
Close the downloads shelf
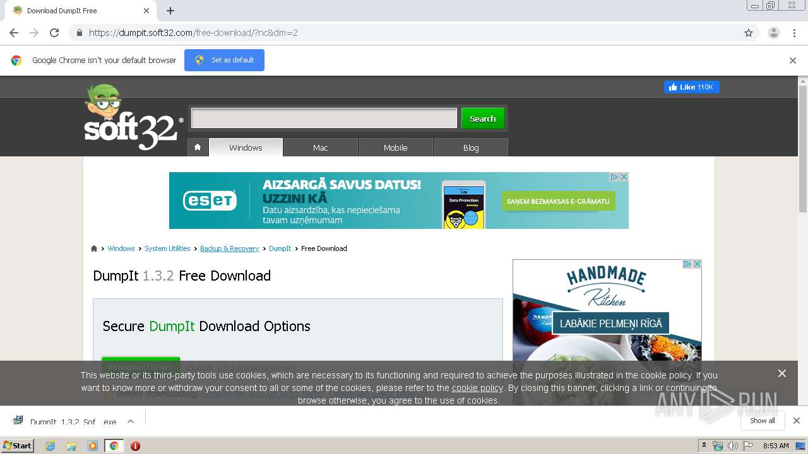click(x=797, y=421)
